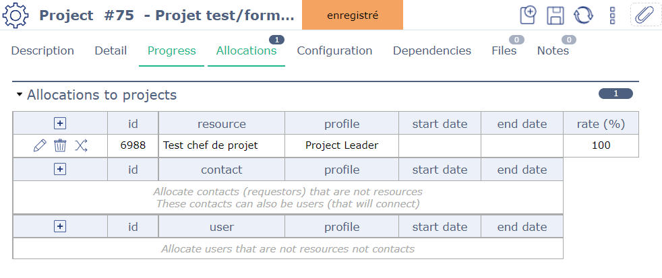662x278 pixels.
Task: Click the project gear icon
Action: coord(16,15)
